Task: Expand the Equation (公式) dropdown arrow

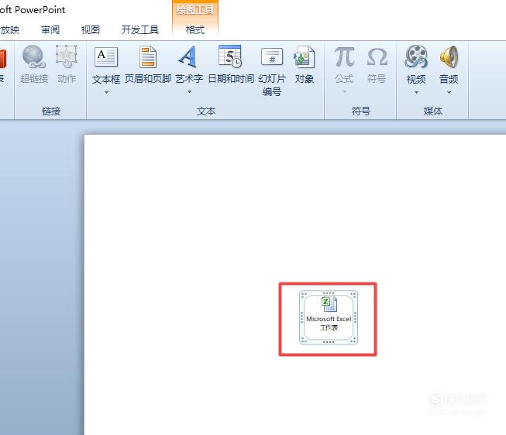Action: [344, 92]
